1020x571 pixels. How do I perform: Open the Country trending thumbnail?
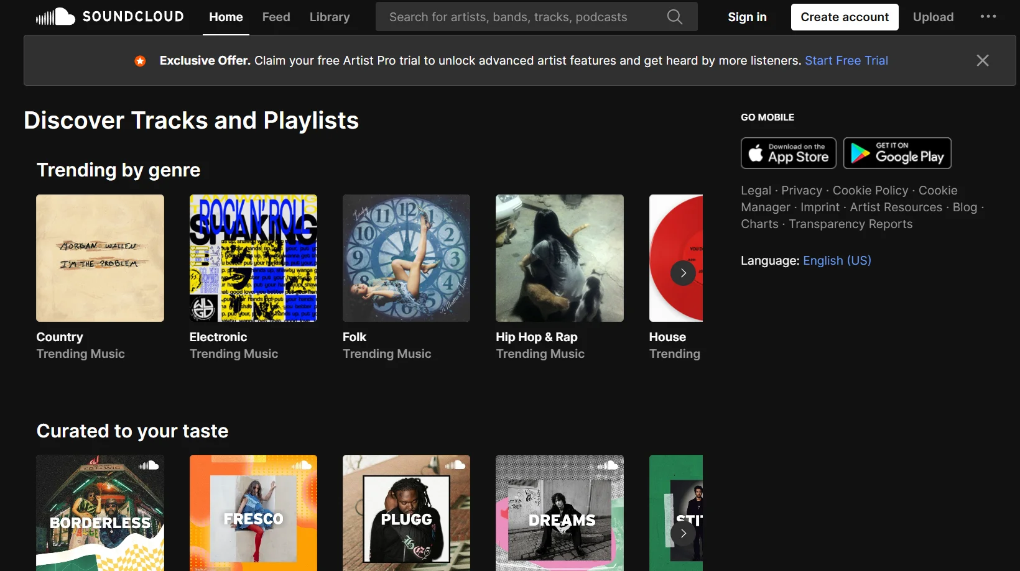(100, 258)
